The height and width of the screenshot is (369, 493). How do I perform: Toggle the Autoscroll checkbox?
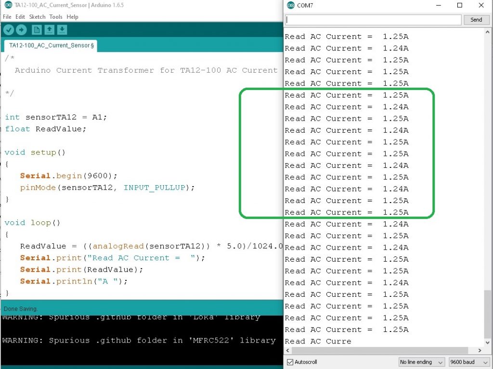(x=290, y=362)
